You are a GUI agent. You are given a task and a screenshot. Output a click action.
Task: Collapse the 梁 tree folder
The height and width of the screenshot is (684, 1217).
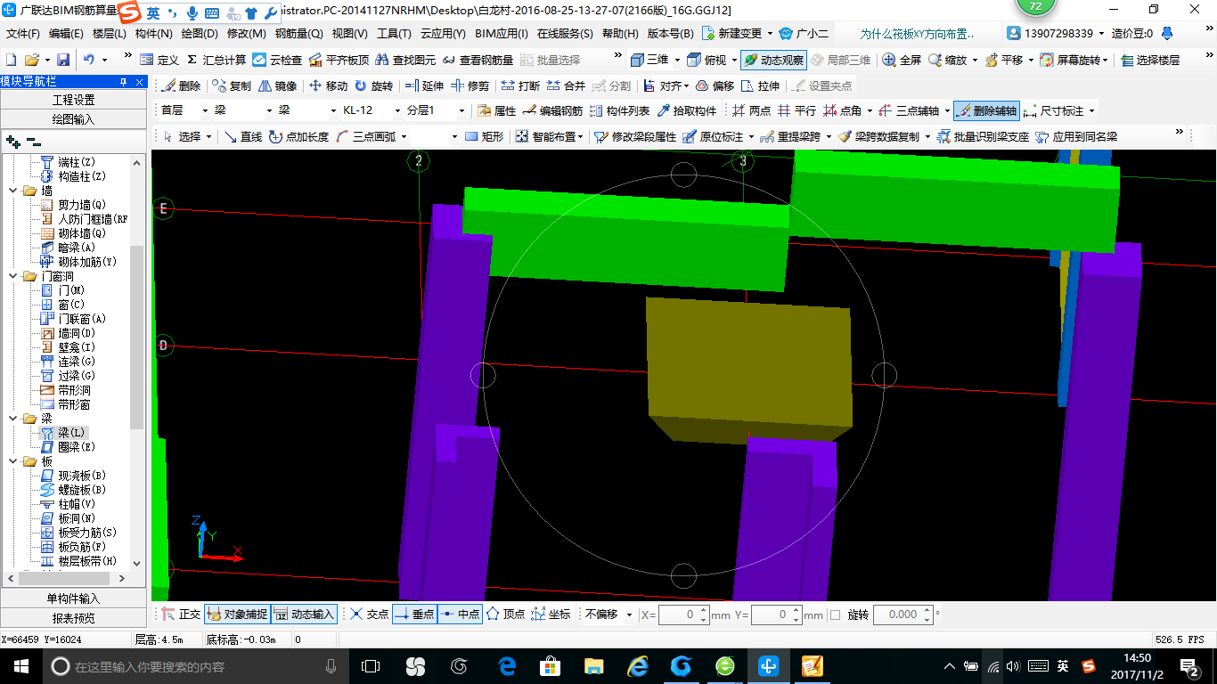(x=12, y=419)
